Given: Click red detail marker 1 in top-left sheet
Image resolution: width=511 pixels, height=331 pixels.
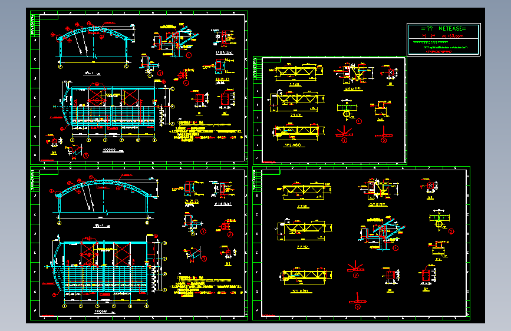Looking at the screenshot, I should point(189,55).
